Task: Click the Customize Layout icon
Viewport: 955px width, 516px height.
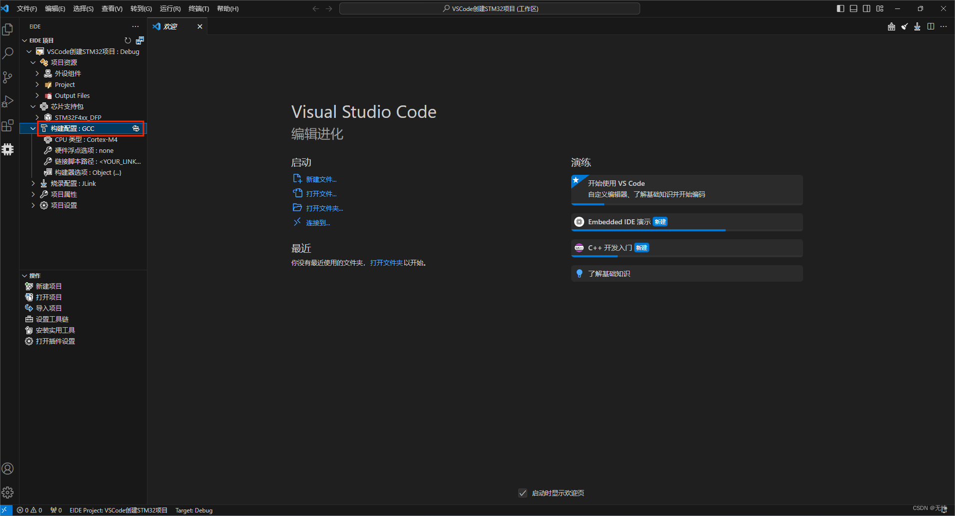Action: tap(880, 8)
